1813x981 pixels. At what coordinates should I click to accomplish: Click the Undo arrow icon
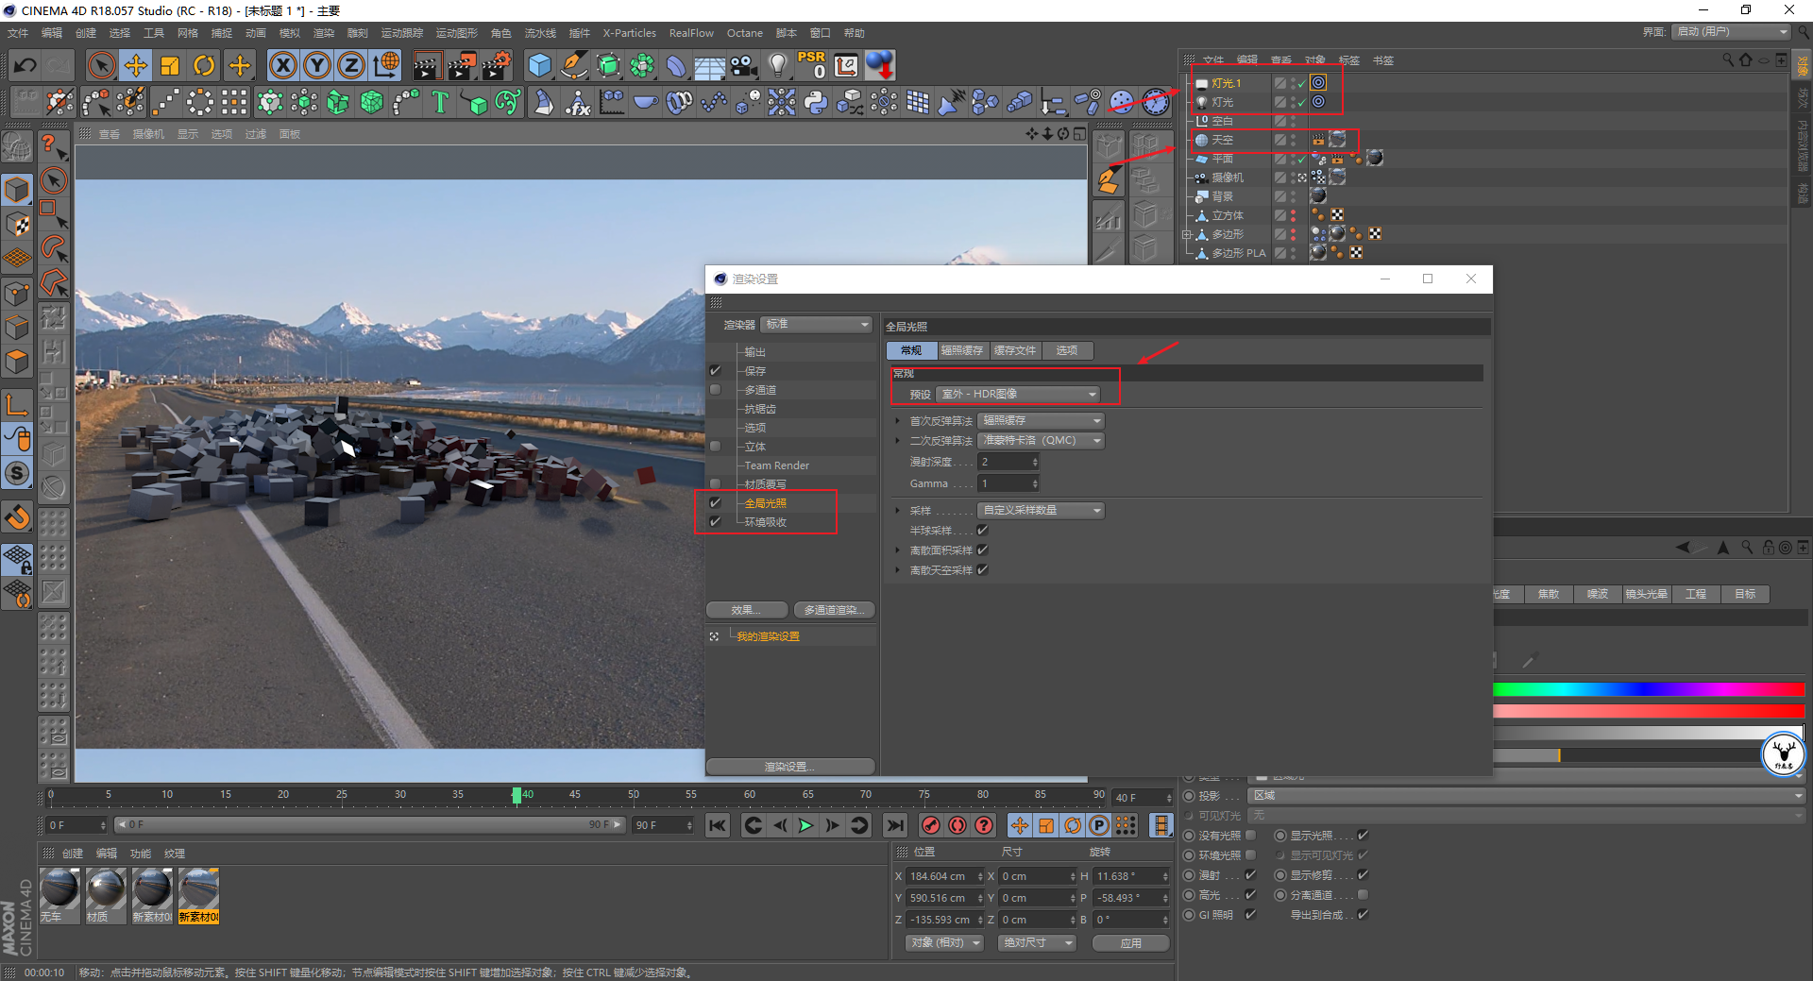(25, 65)
